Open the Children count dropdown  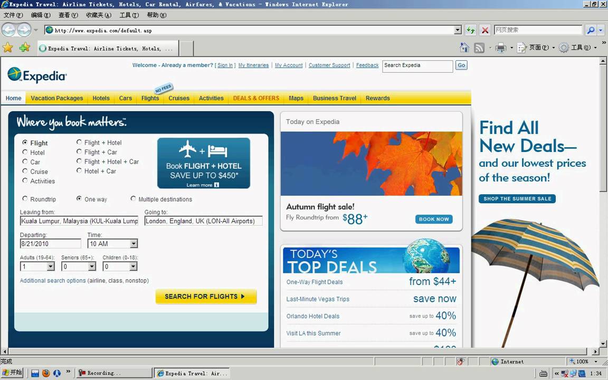(x=134, y=267)
